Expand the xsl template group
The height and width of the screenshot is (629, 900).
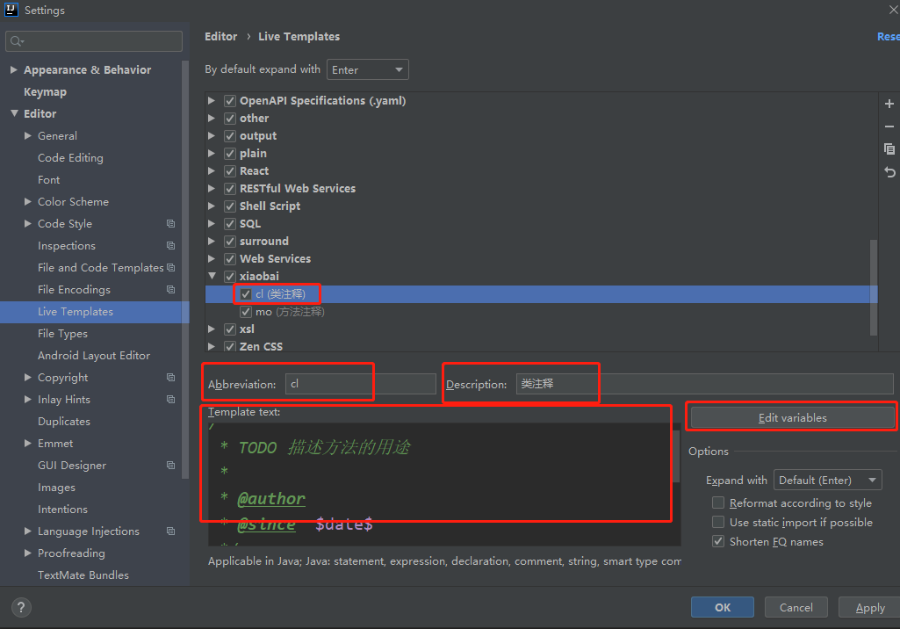[x=212, y=329]
